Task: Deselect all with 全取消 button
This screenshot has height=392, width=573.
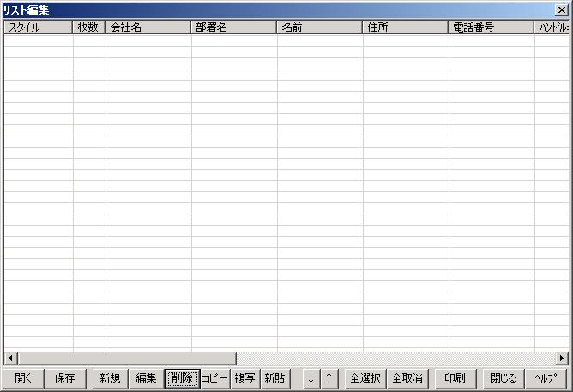Action: coord(407,378)
